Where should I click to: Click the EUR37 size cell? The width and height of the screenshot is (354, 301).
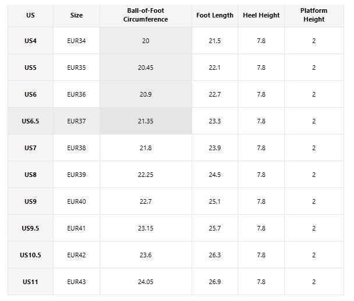tap(76, 121)
